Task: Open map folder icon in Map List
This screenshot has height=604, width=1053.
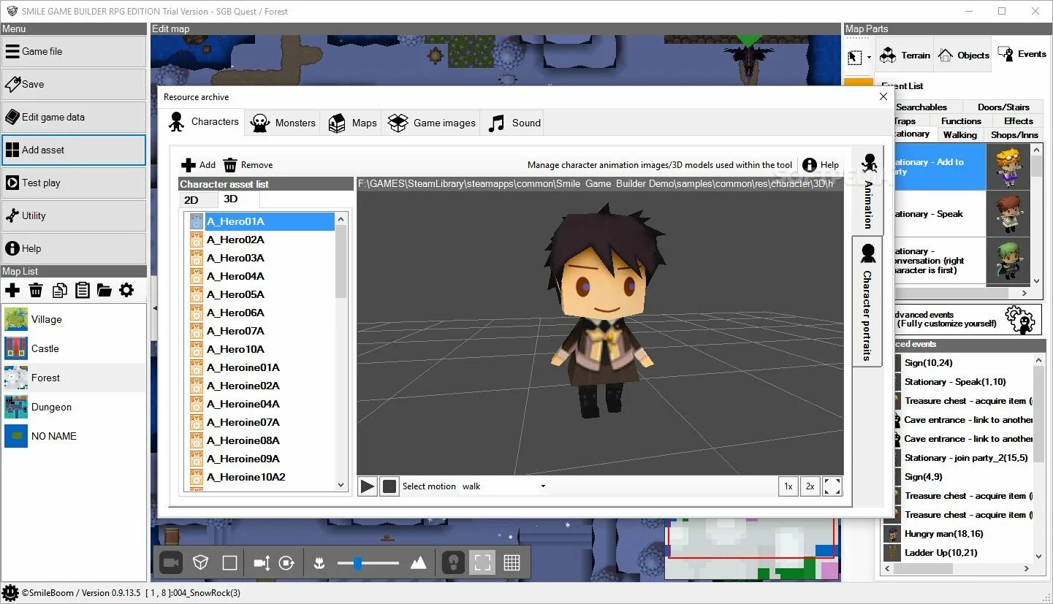Action: [x=104, y=291]
